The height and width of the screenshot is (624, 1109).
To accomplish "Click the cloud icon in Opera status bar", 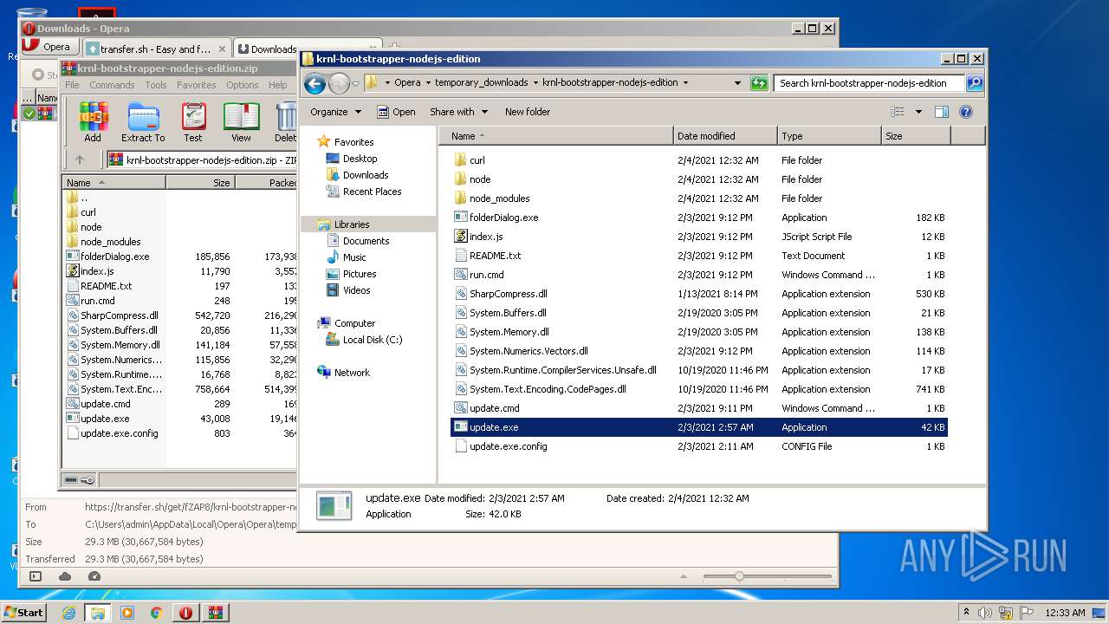I will tap(65, 576).
